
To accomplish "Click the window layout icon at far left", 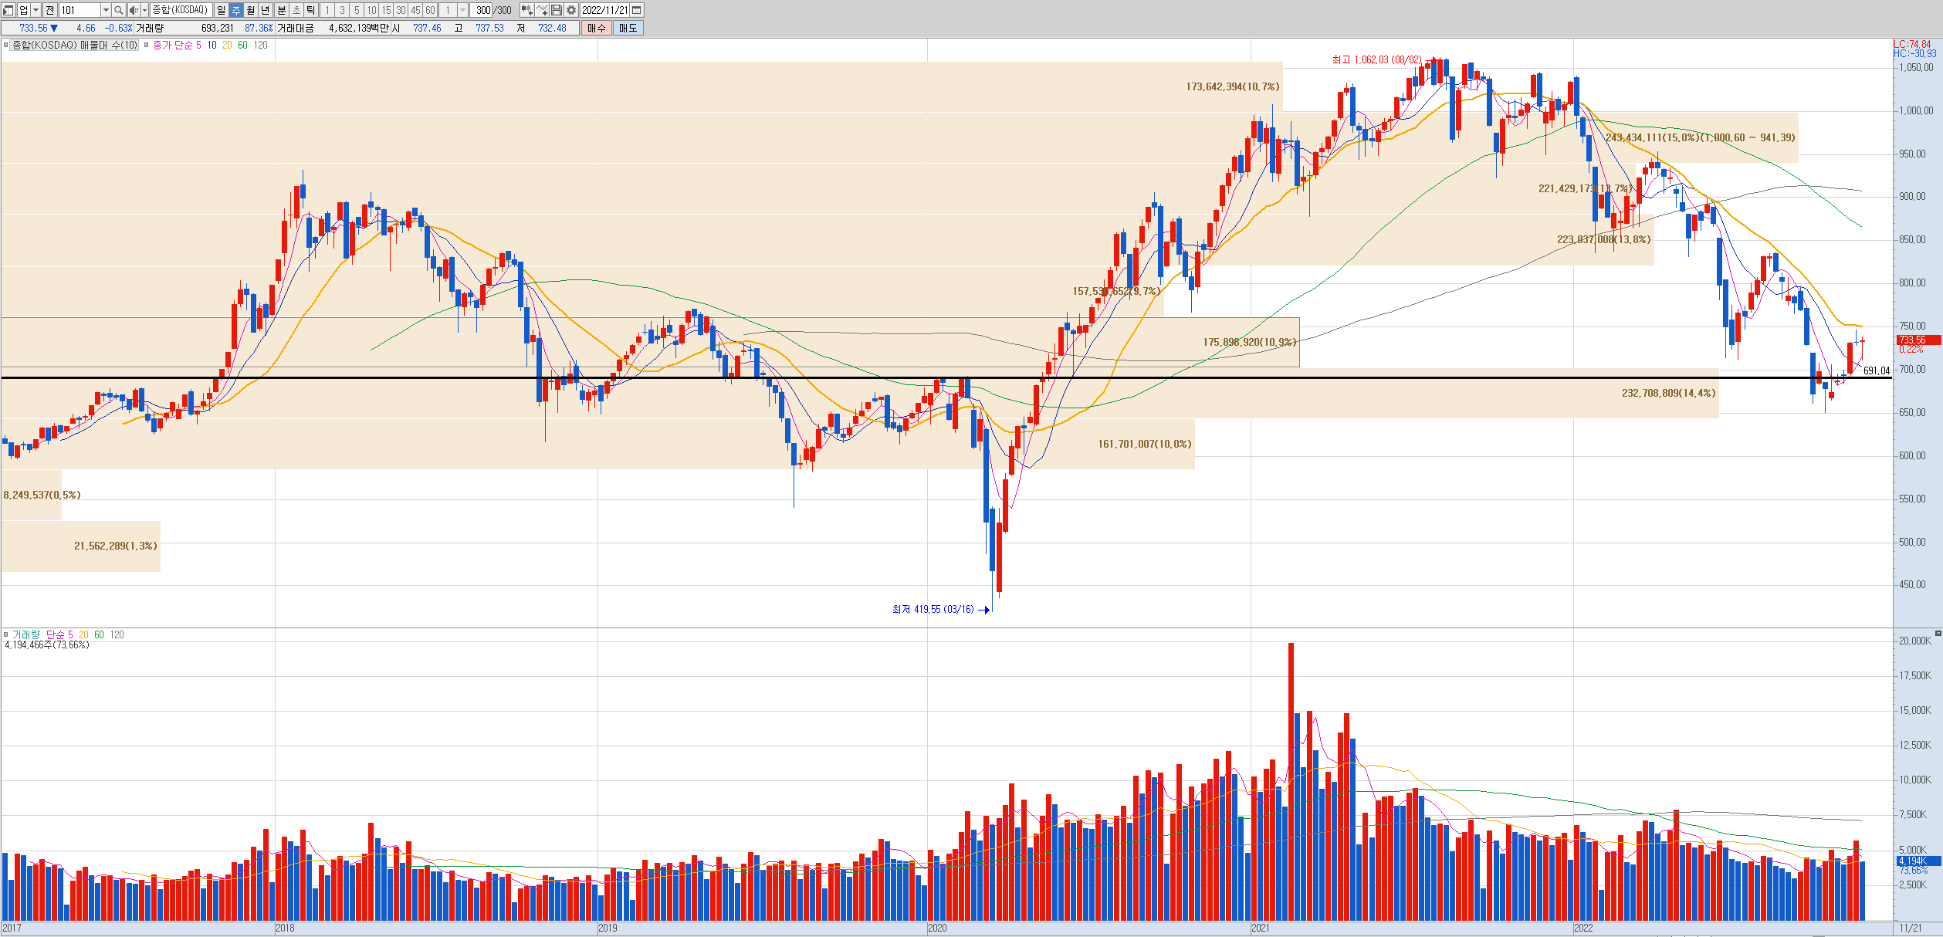I will coord(8,10).
